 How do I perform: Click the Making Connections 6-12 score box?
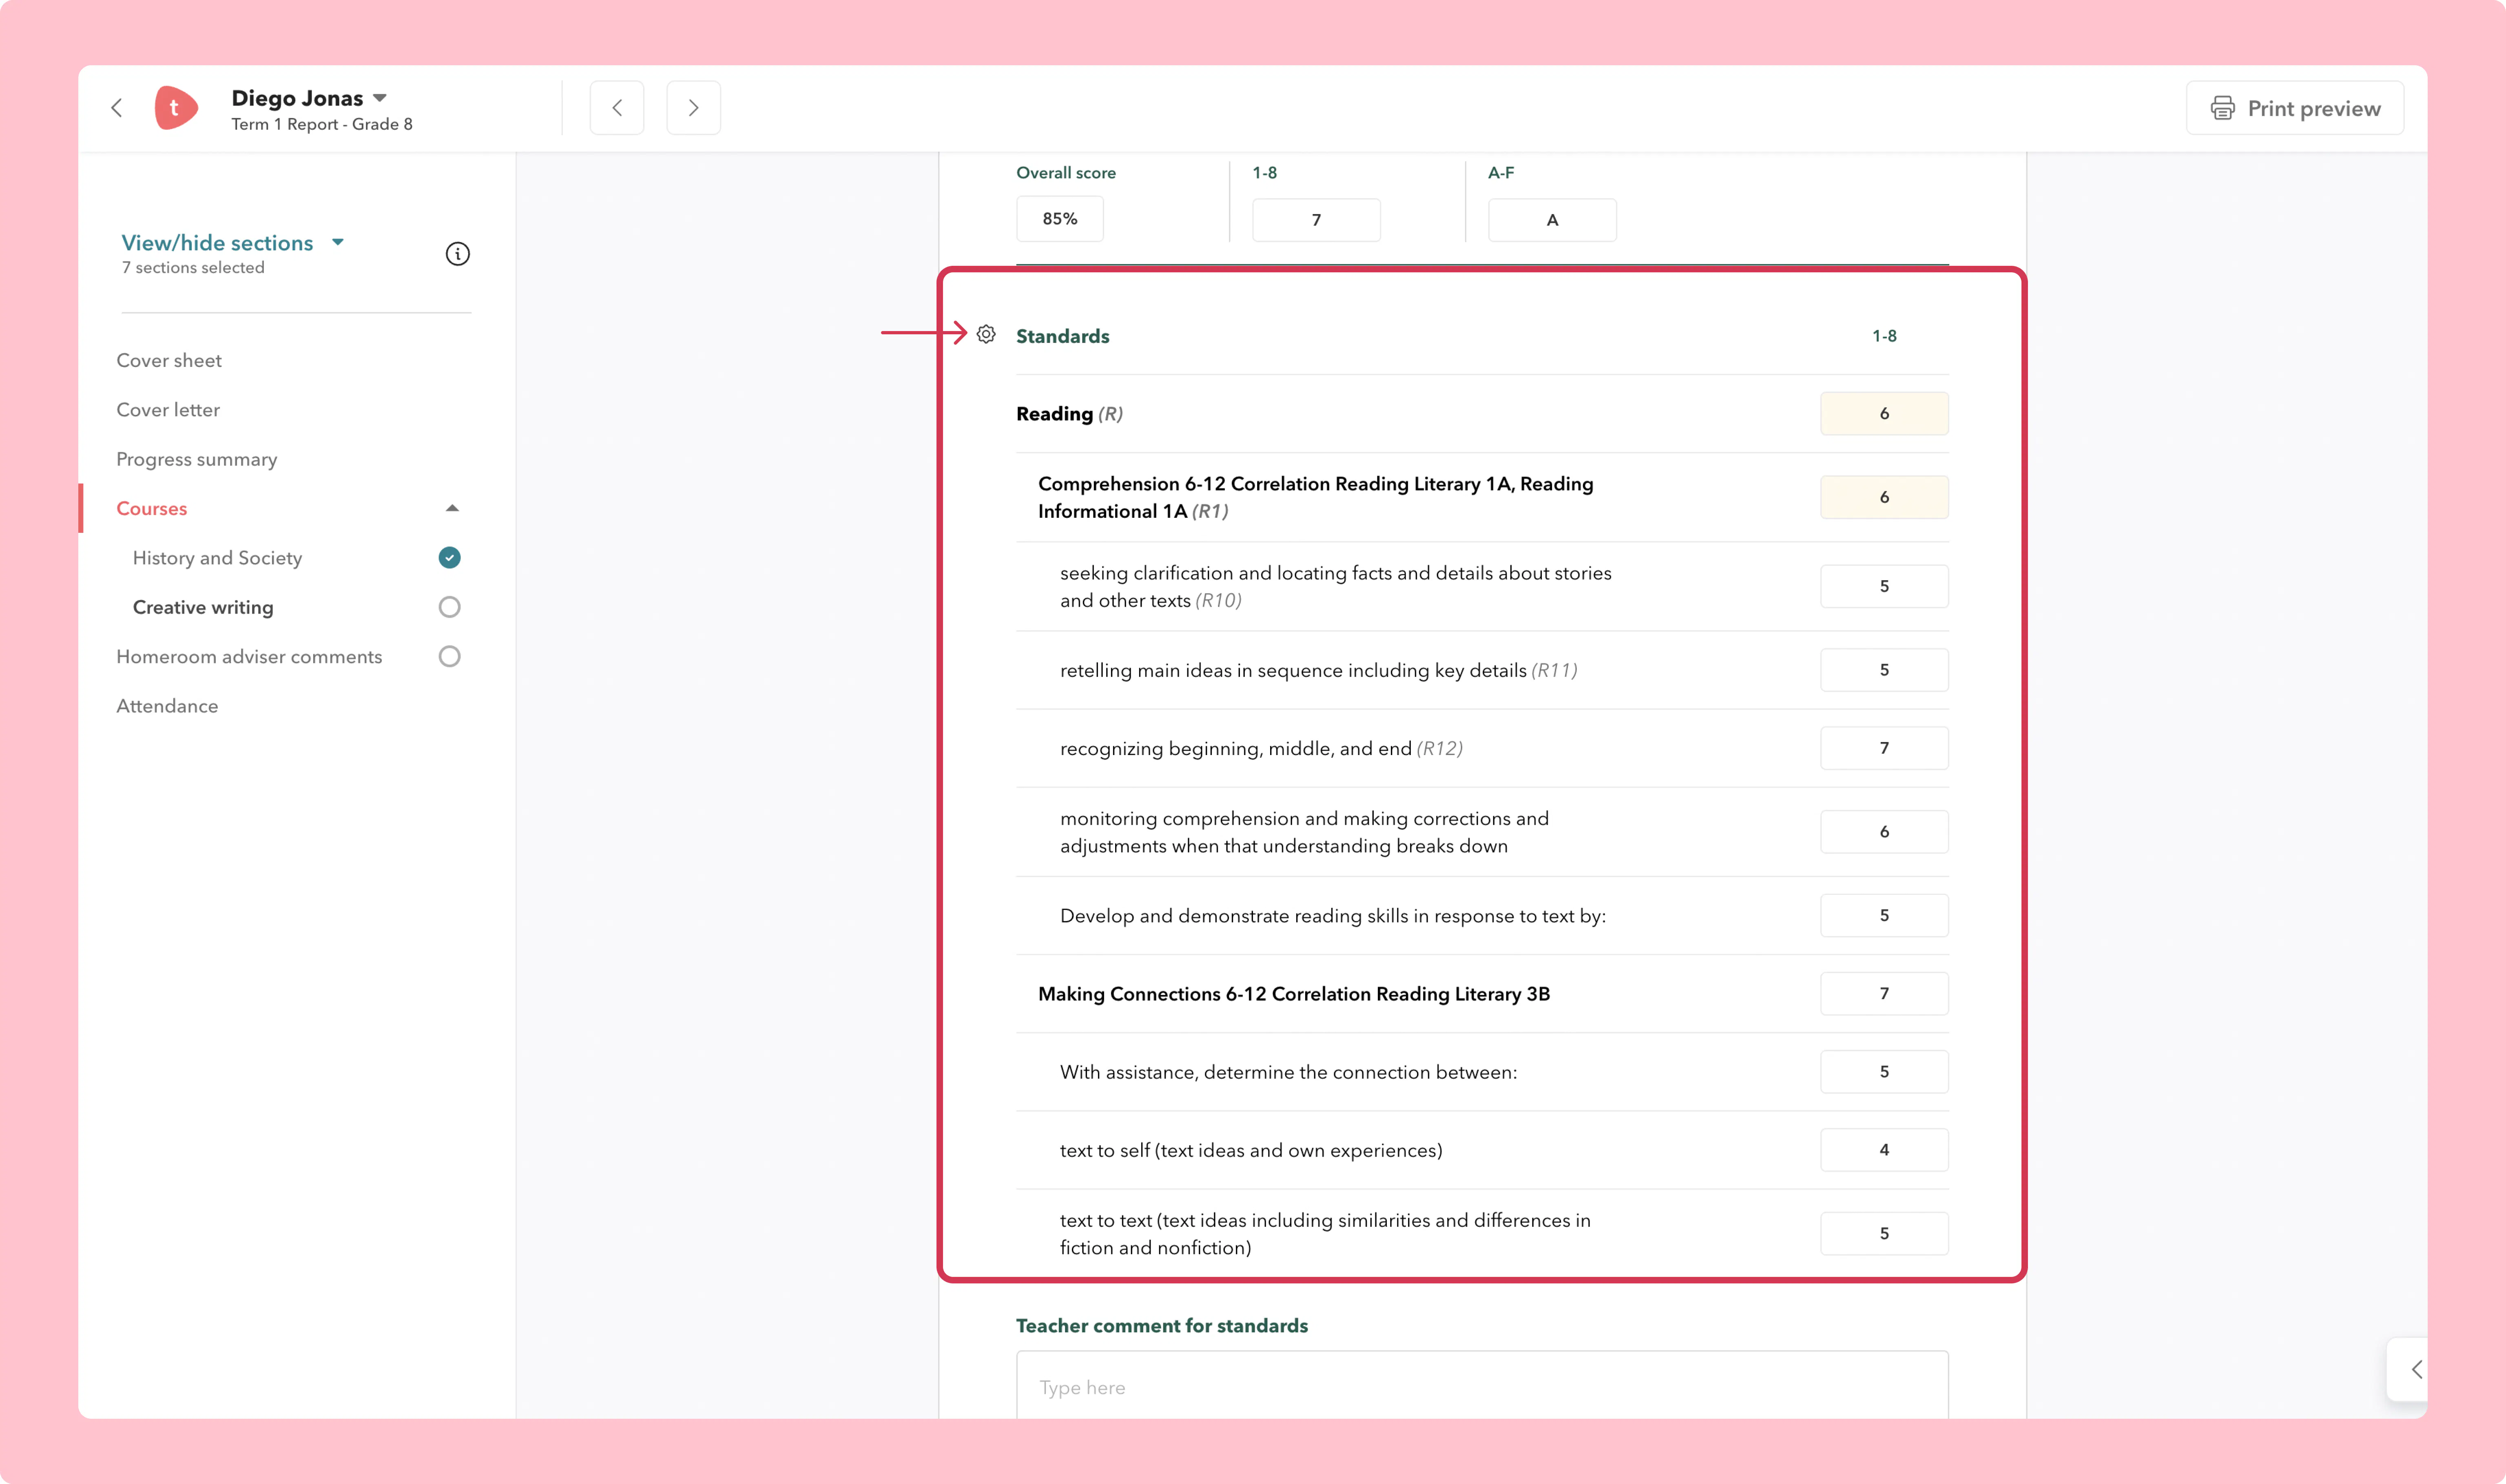point(1885,994)
